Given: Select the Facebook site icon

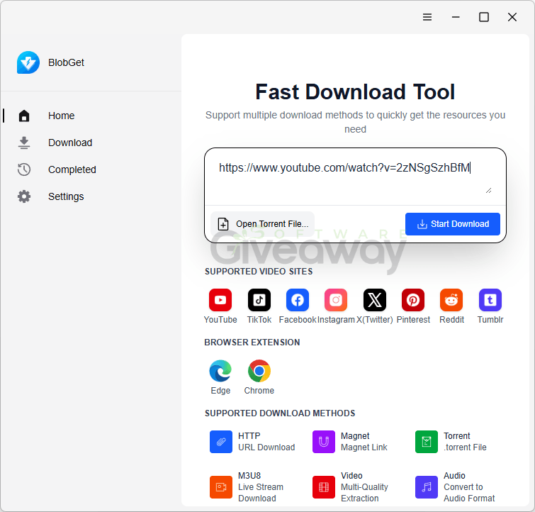Looking at the screenshot, I should point(298,300).
